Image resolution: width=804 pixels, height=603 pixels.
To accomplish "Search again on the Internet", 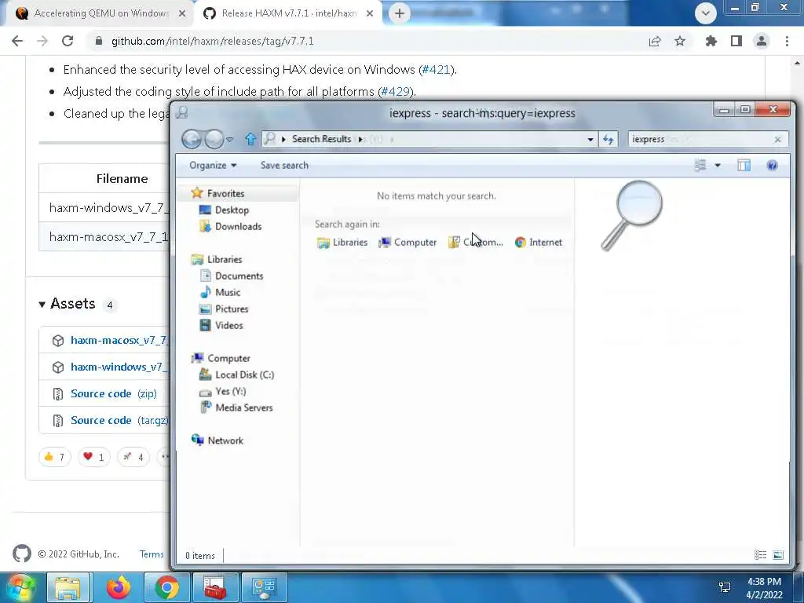I will pos(539,242).
